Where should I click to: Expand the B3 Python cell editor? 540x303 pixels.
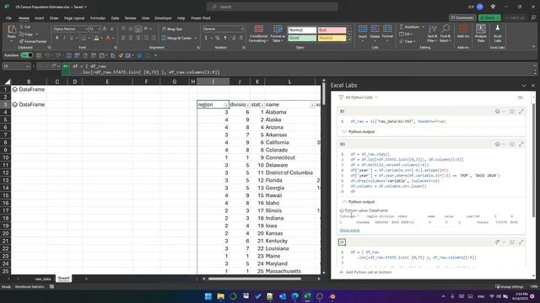521,144
